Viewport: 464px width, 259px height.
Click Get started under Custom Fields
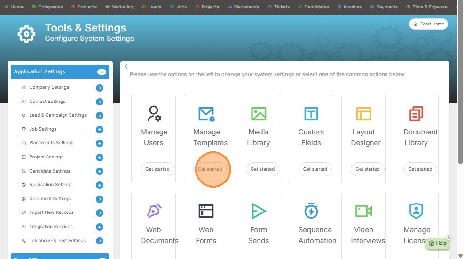tap(315, 169)
